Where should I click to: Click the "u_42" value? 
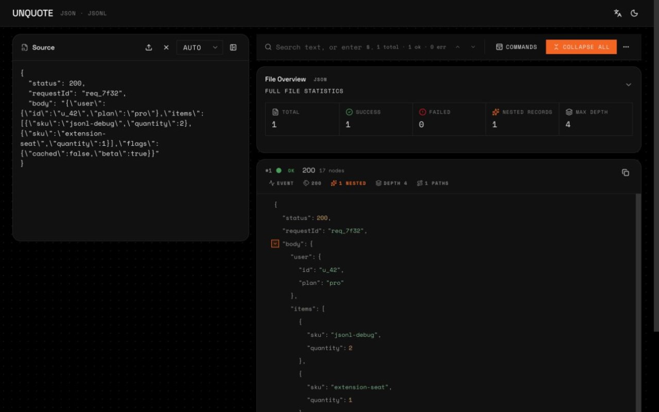tap(329, 270)
